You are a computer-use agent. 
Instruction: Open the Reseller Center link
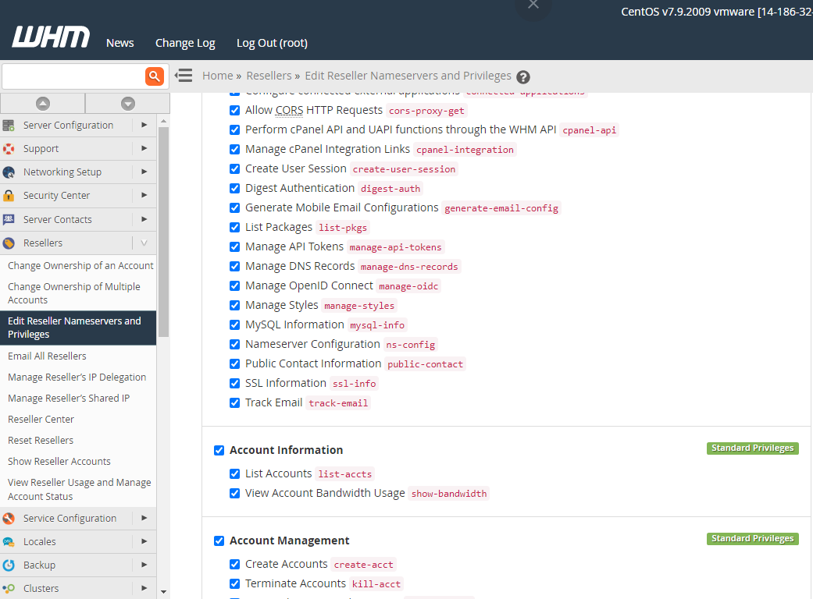point(41,419)
